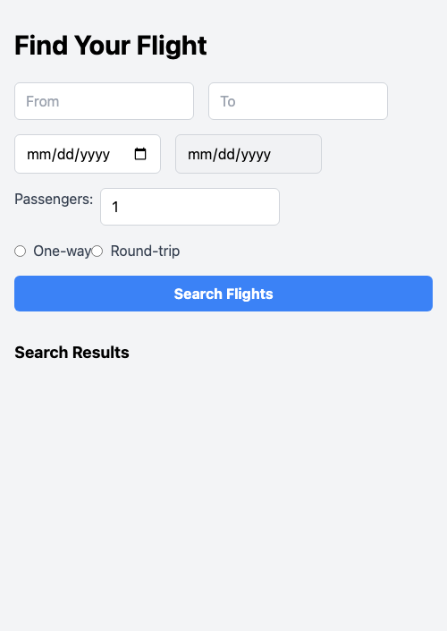
Task: Click the Search Results heading
Action: [x=72, y=353]
